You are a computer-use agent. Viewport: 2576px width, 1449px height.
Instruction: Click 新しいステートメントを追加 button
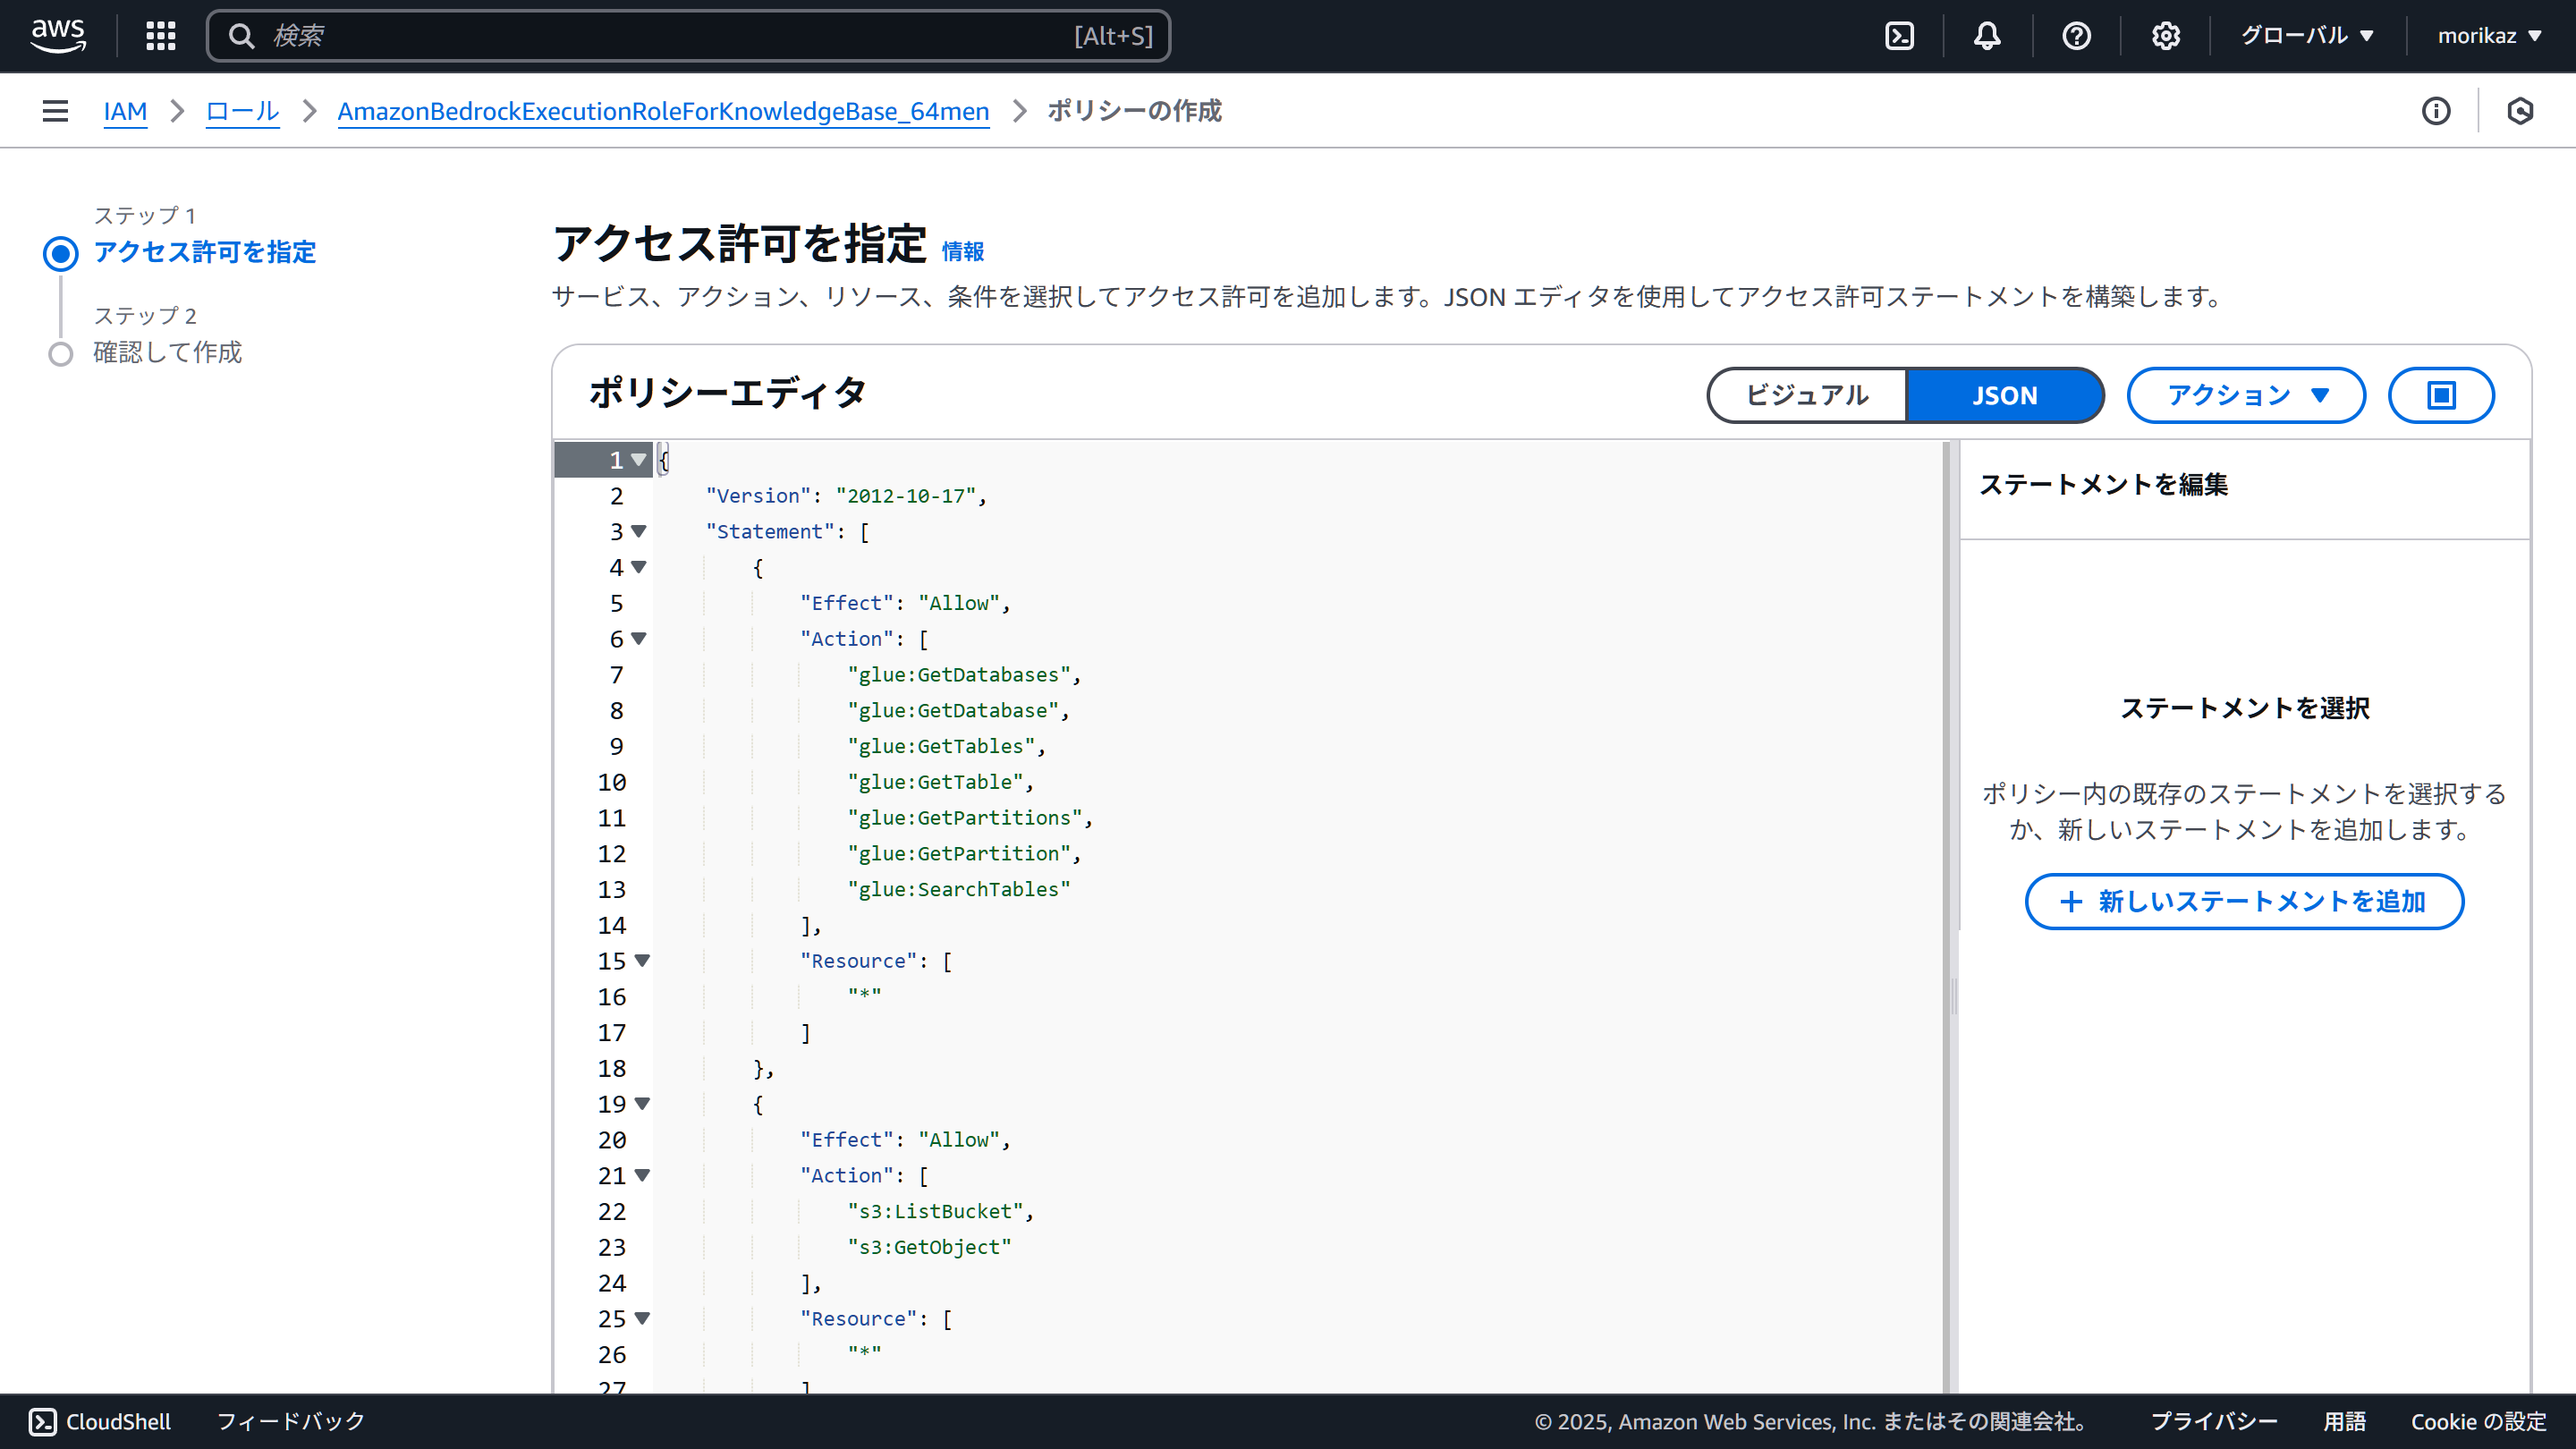(x=2244, y=901)
